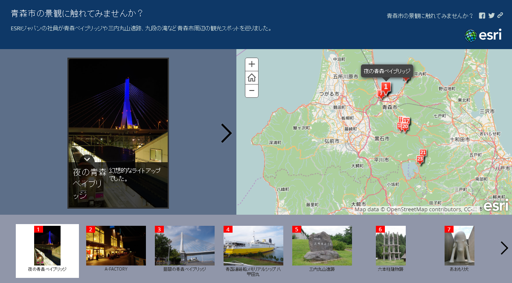Collapse the photo caption with chevron

click(x=87, y=159)
